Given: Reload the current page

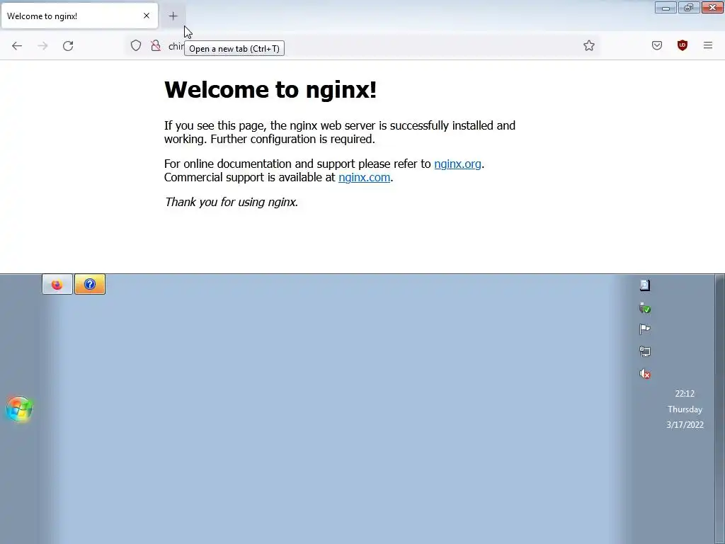Looking at the screenshot, I should [x=68, y=46].
